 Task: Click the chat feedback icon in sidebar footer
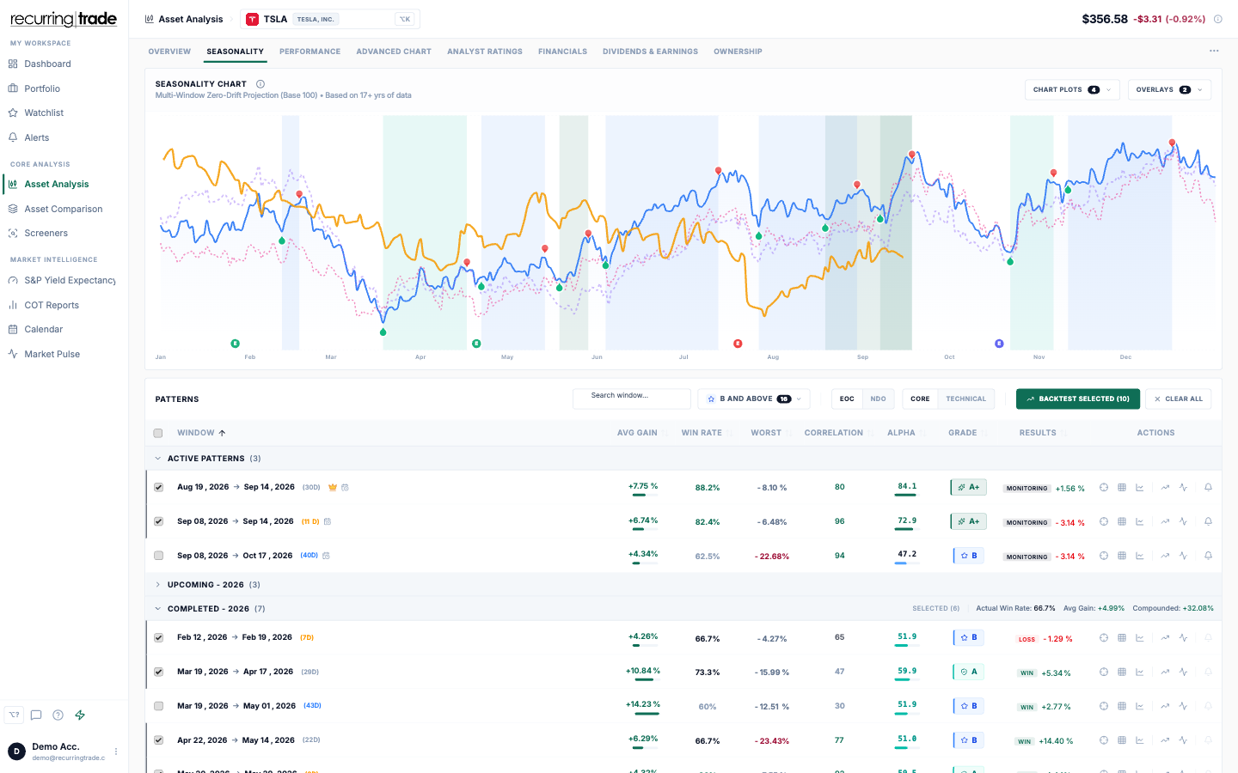click(x=36, y=715)
